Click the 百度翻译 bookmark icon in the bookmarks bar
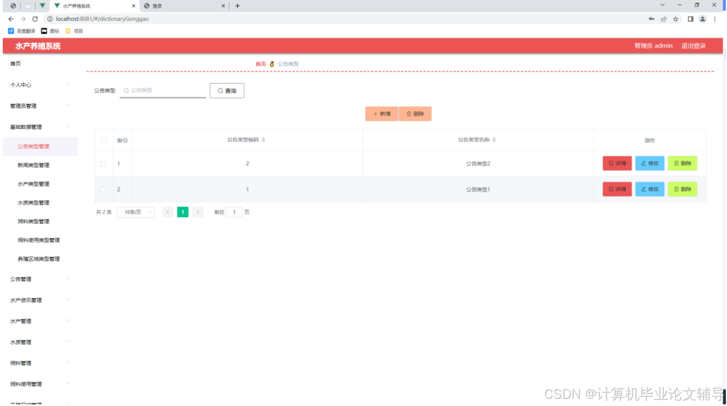Image resolution: width=727 pixels, height=406 pixels. tap(10, 31)
